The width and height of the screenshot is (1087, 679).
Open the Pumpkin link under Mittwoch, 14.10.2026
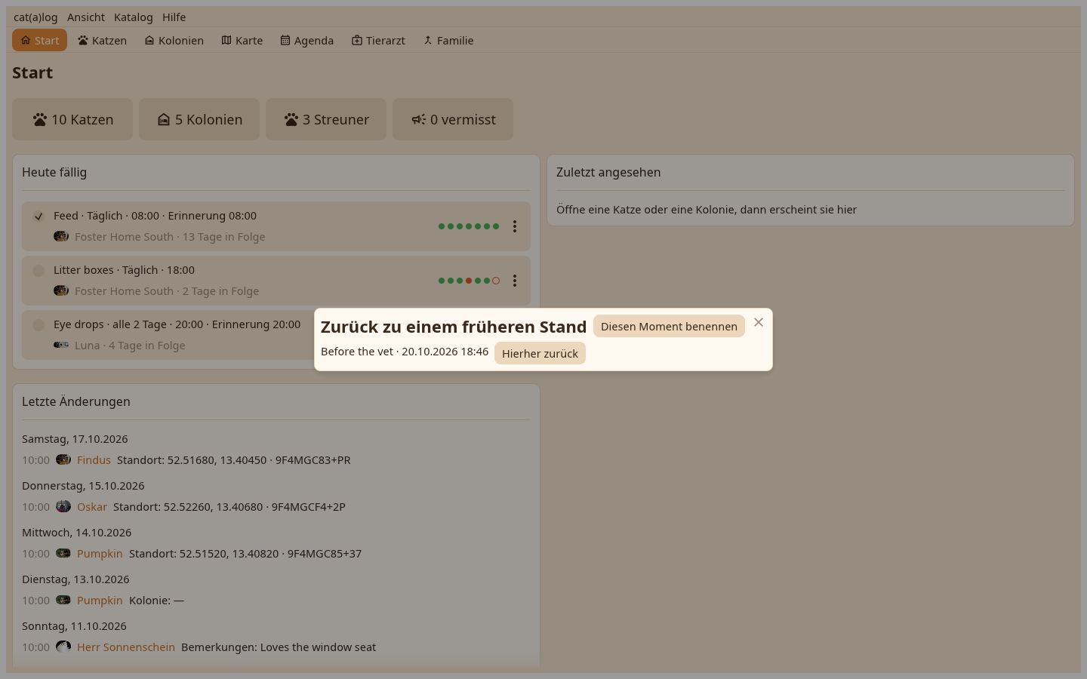(x=100, y=554)
